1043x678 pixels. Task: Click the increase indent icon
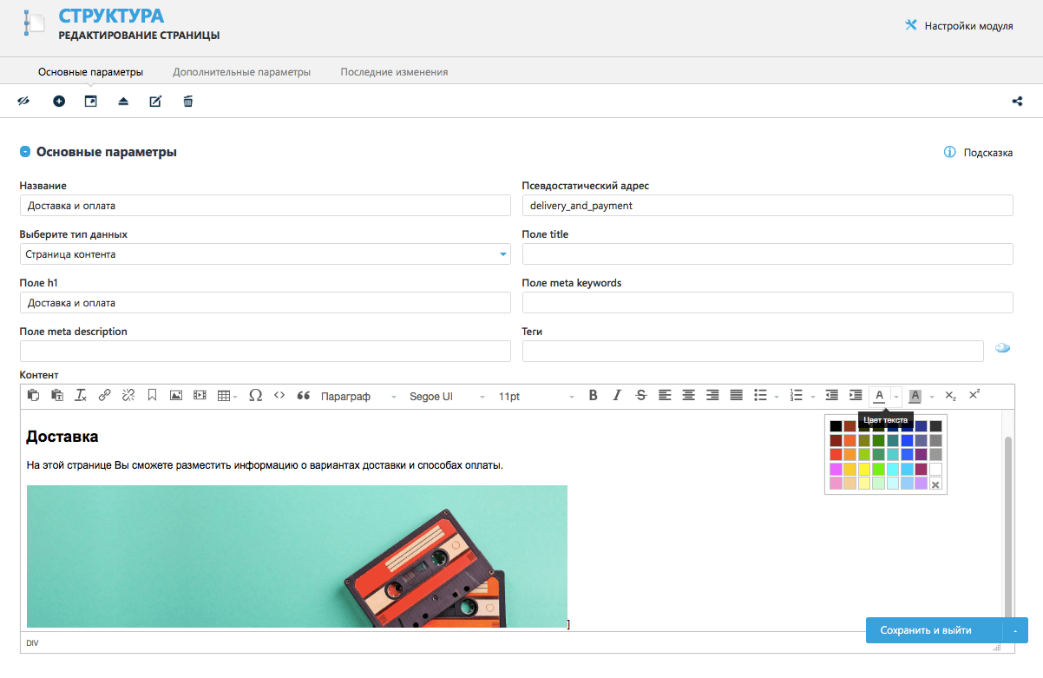coord(856,396)
